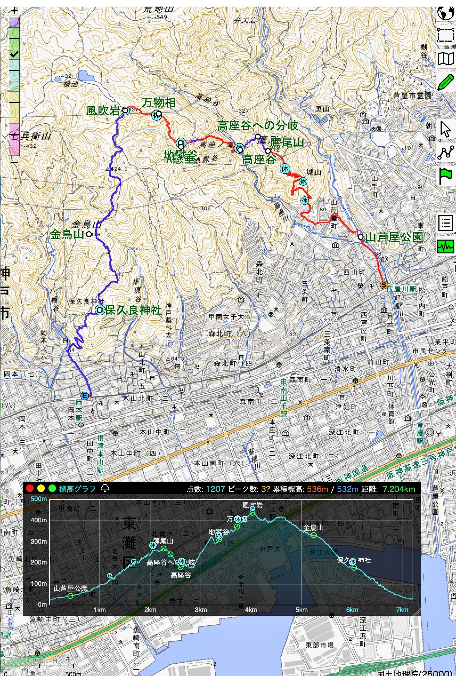This screenshot has width=456, height=676.
Task: Click the blue E end marker
Action: 84,396
